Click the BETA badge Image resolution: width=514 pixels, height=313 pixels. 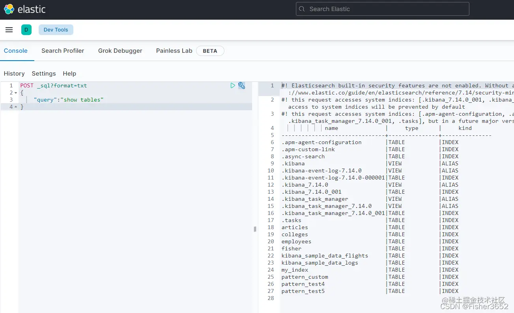tap(210, 51)
